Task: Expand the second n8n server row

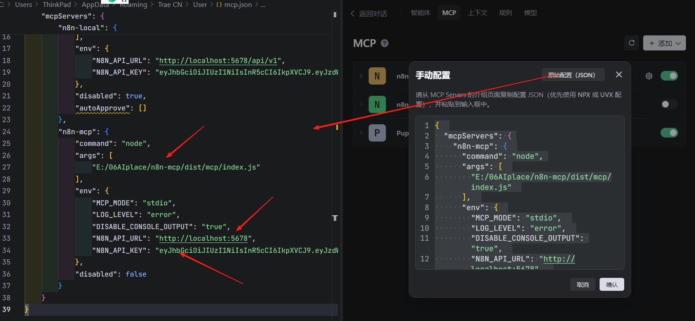Action: pyautogui.click(x=361, y=104)
